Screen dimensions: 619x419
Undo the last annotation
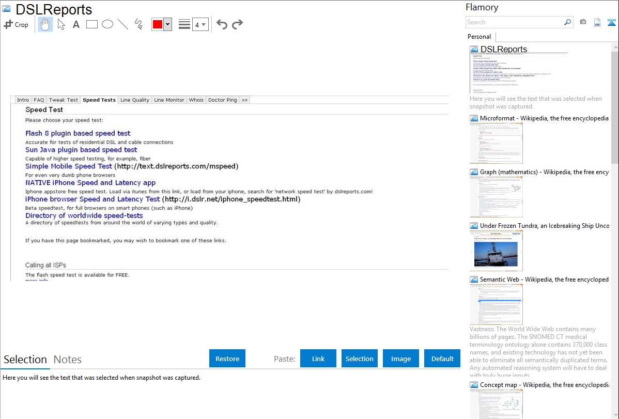click(222, 24)
